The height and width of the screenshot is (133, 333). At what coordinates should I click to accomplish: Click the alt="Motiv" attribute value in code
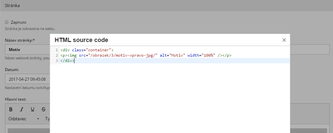pyautogui.click(x=178, y=55)
